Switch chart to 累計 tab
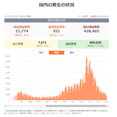The image size is (117, 117). point(72,53)
